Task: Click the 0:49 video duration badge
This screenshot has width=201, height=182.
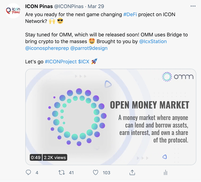Action: [x=36, y=157]
